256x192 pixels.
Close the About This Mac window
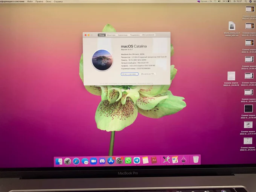point(85,35)
